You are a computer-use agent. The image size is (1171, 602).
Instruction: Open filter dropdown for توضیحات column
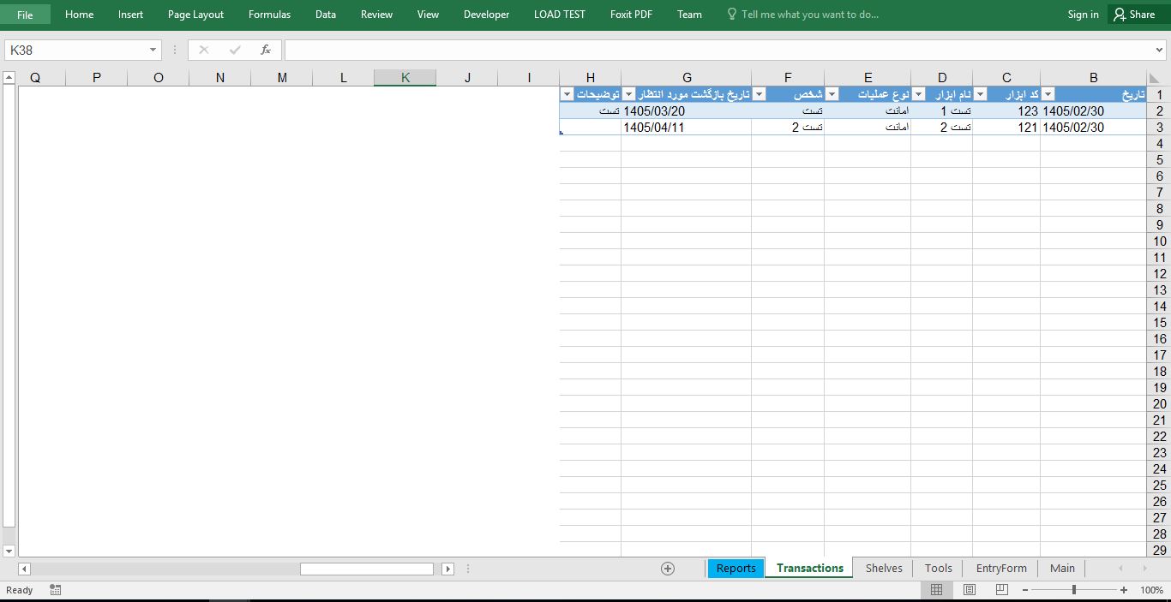click(x=567, y=94)
